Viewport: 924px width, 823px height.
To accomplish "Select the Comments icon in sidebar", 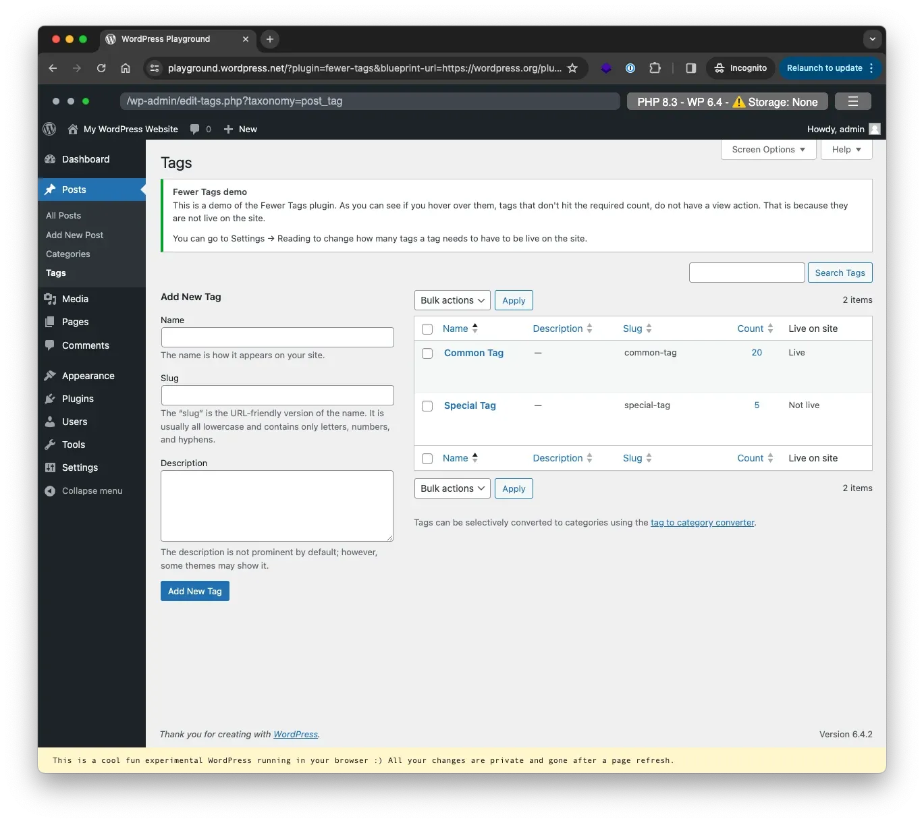I will pyautogui.click(x=51, y=345).
